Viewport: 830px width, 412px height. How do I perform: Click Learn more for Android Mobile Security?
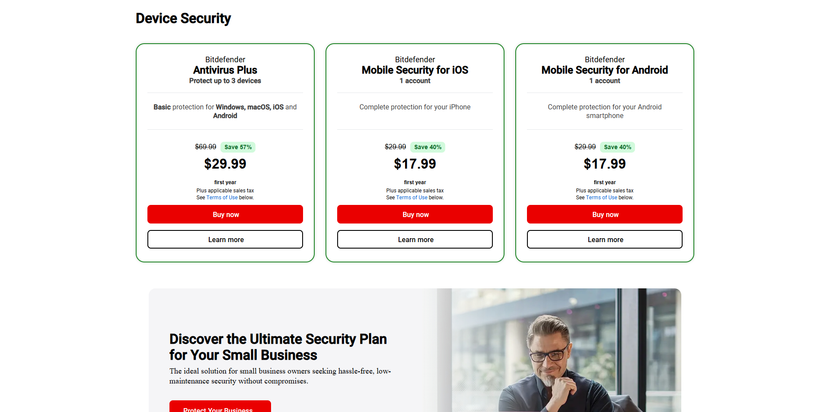[604, 239]
